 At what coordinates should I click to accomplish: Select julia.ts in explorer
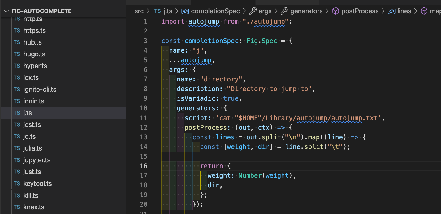pos(32,148)
